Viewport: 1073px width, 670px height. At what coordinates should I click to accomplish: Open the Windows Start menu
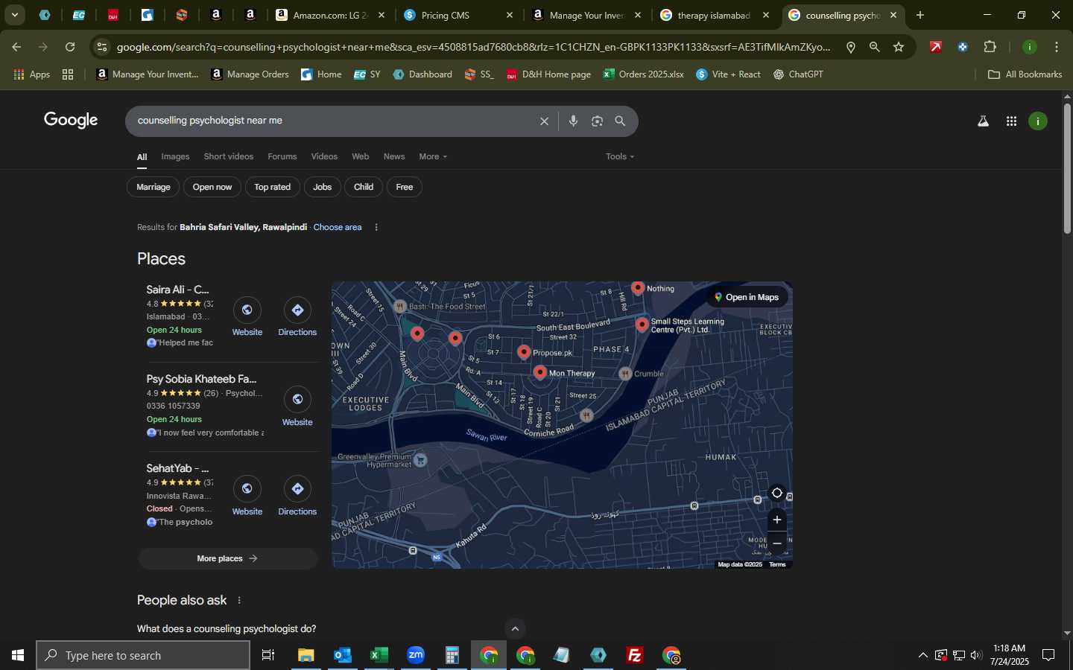18,655
